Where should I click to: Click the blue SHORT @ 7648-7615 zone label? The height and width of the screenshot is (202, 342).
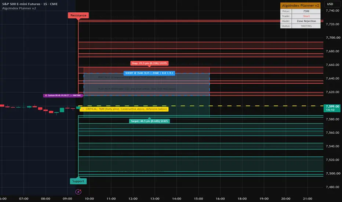pyautogui.click(x=149, y=73)
